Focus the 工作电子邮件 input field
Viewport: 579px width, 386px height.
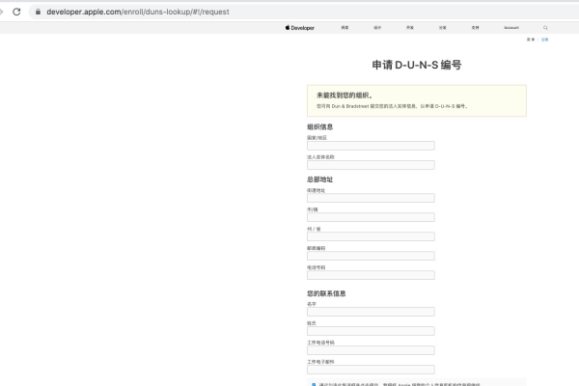click(371, 370)
